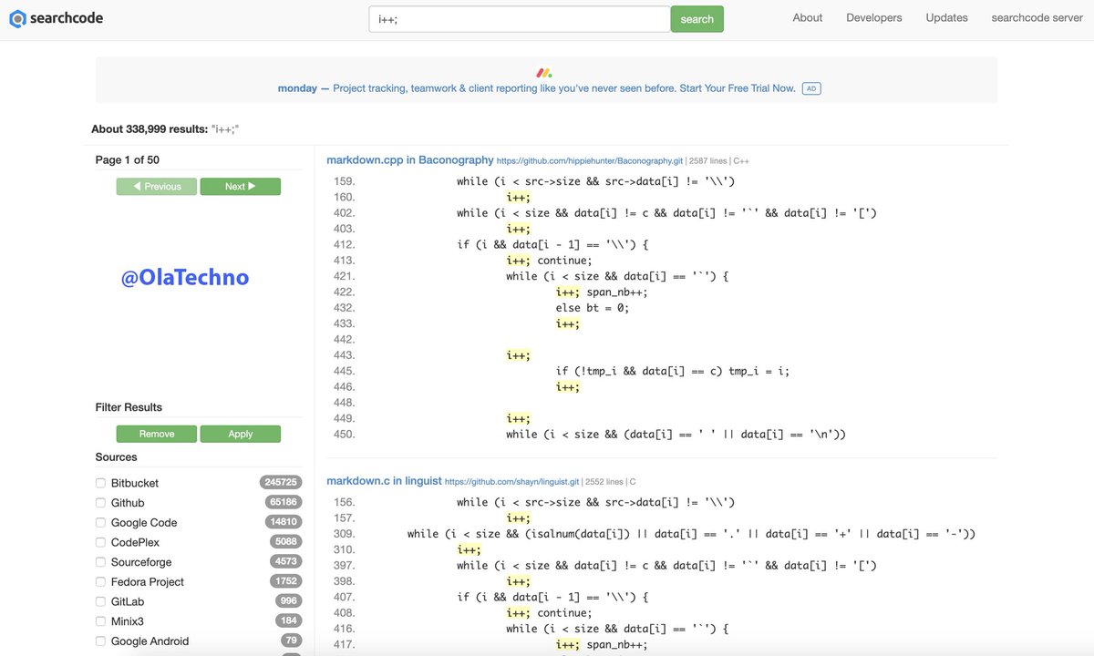Click line number 309. in linguist result
Viewport: 1094px width, 656px height.
coord(344,534)
